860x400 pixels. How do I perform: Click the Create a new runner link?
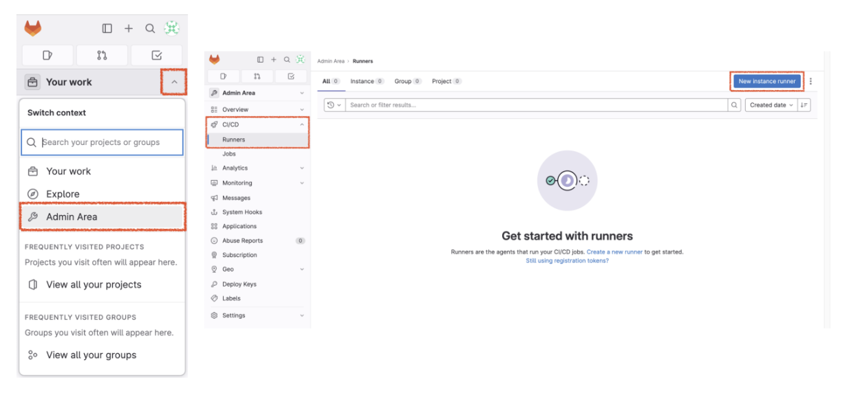click(614, 252)
